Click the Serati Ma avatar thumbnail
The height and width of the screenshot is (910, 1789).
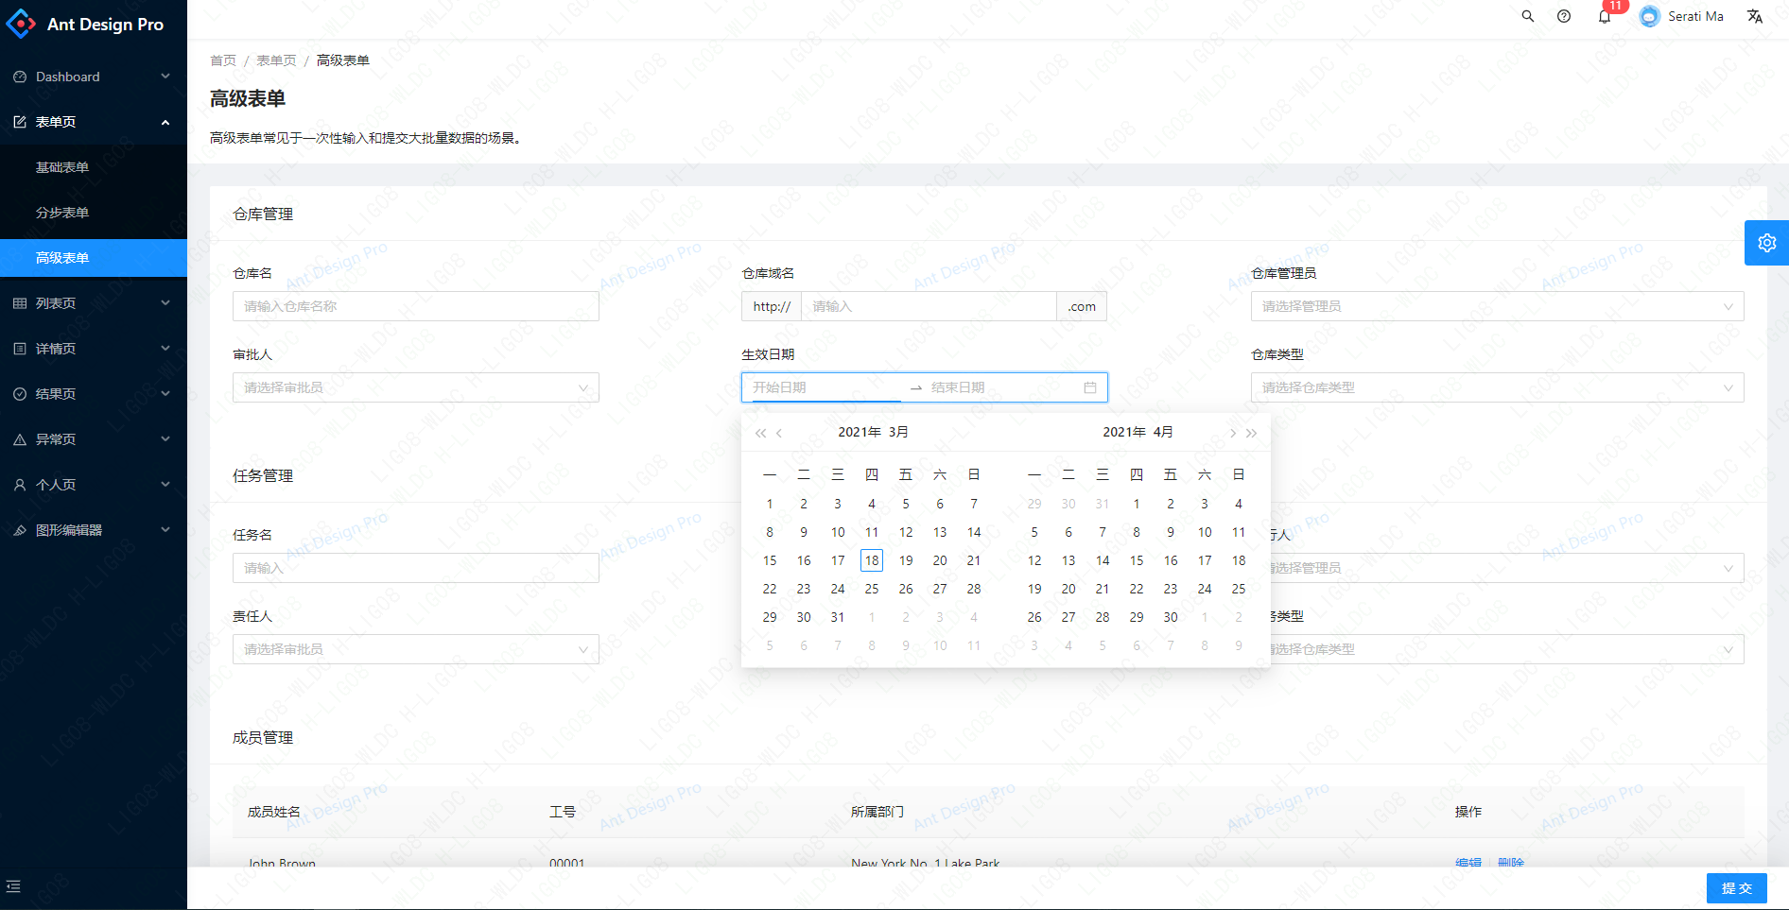coord(1649,16)
